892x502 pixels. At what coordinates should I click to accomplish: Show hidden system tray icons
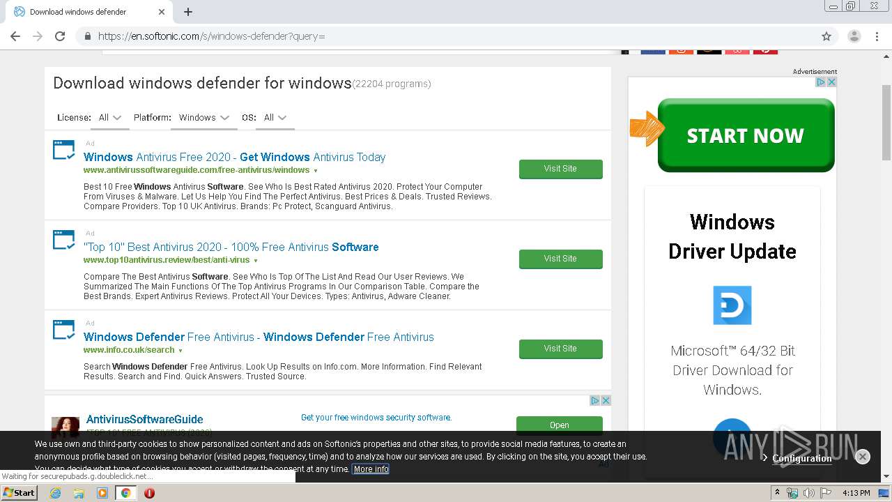click(777, 493)
